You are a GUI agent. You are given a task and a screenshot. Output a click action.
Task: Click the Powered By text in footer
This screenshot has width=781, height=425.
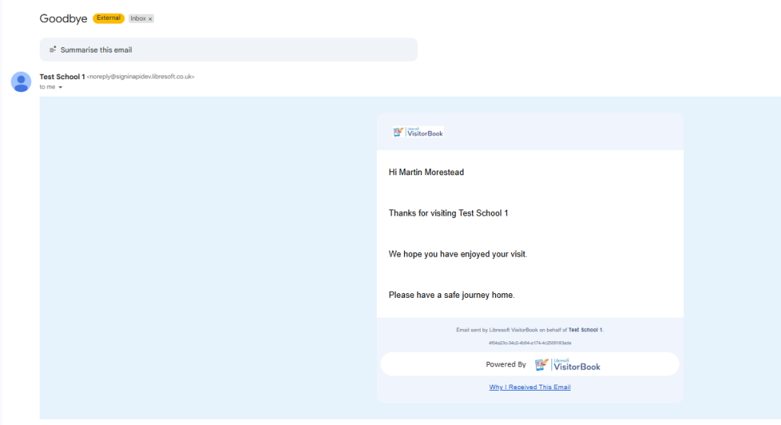point(506,365)
